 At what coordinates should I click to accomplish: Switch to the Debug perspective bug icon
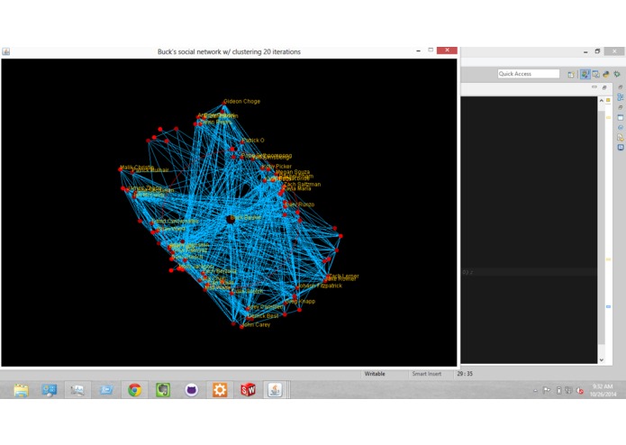pos(617,74)
